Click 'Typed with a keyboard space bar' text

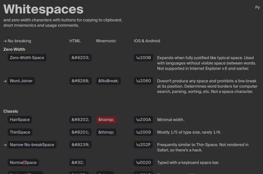[x=188, y=163]
